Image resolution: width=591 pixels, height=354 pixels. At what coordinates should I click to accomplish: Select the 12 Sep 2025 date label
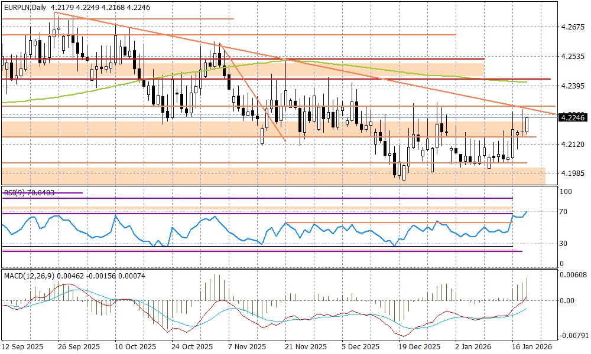click(x=22, y=347)
